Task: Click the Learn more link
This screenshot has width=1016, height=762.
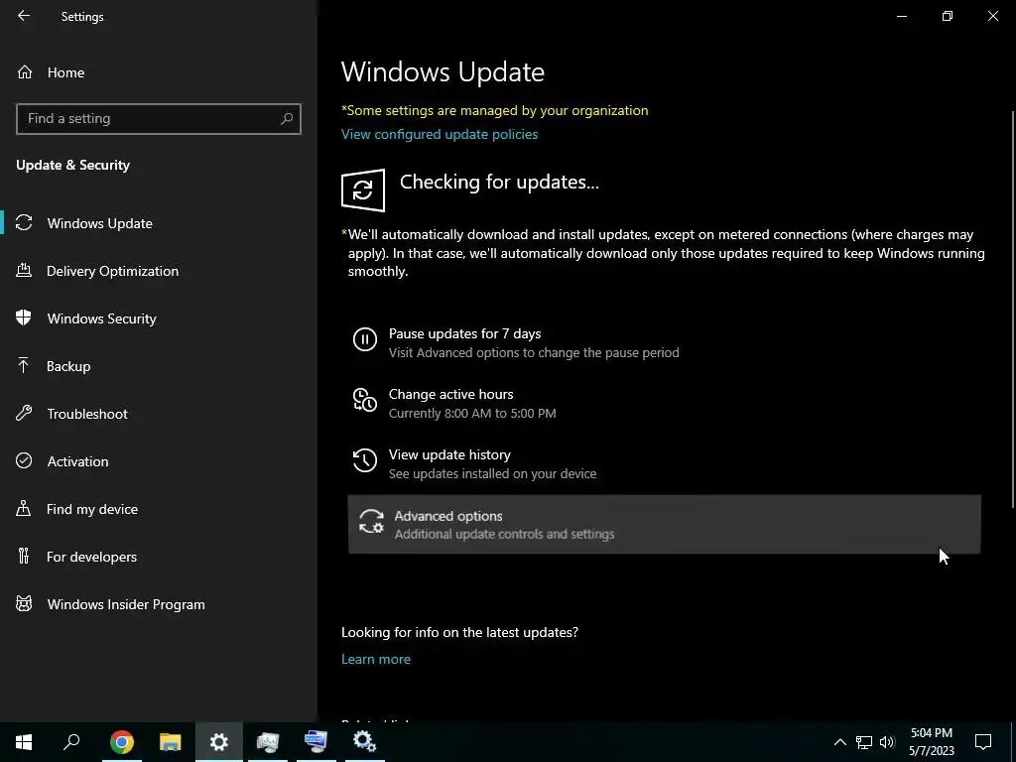Action: point(376,659)
